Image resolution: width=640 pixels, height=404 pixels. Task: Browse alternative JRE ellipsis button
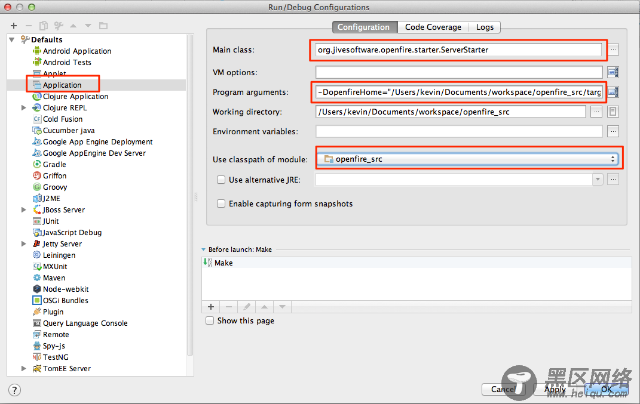(613, 180)
